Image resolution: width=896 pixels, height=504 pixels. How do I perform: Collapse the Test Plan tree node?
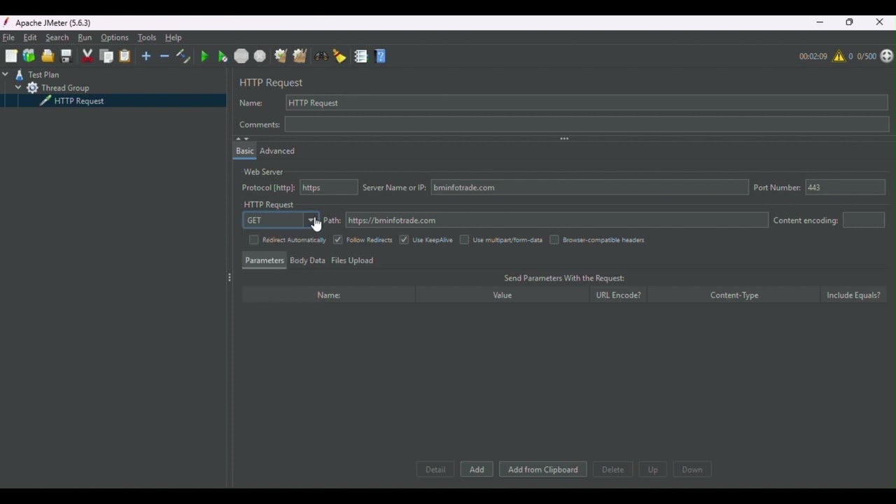6,74
